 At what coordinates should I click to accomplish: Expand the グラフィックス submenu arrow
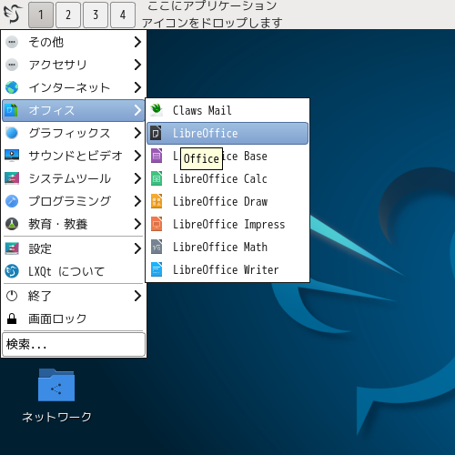point(137,133)
